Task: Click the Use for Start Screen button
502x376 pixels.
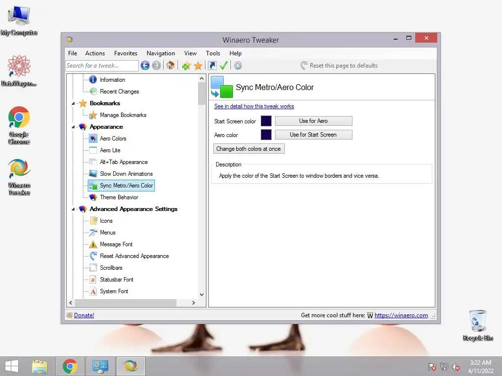Action: pyautogui.click(x=313, y=135)
